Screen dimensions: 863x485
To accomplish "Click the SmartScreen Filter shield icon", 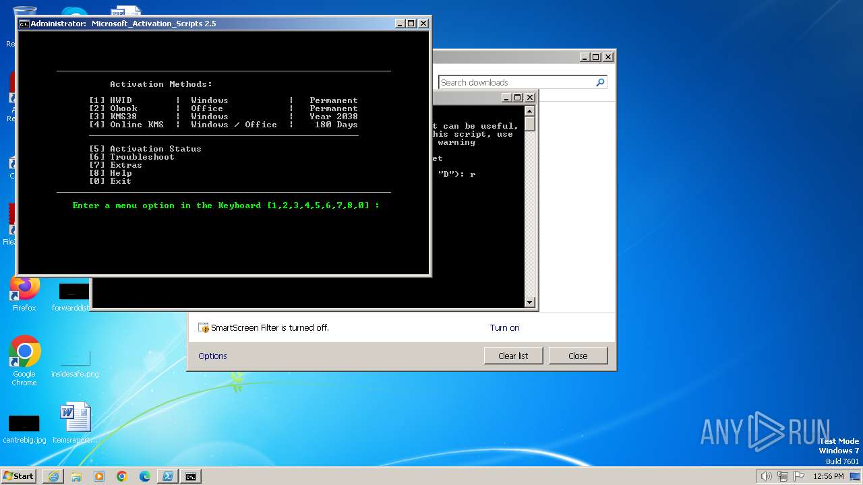I will point(204,328).
